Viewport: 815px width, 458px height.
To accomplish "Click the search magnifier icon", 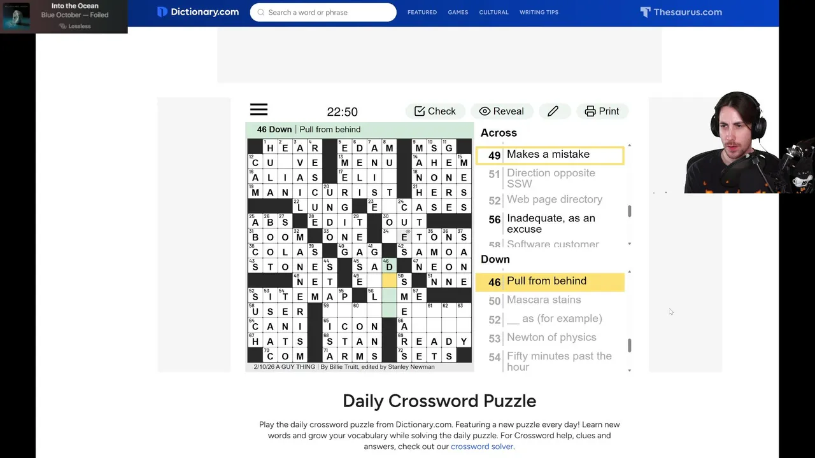I will [260, 12].
